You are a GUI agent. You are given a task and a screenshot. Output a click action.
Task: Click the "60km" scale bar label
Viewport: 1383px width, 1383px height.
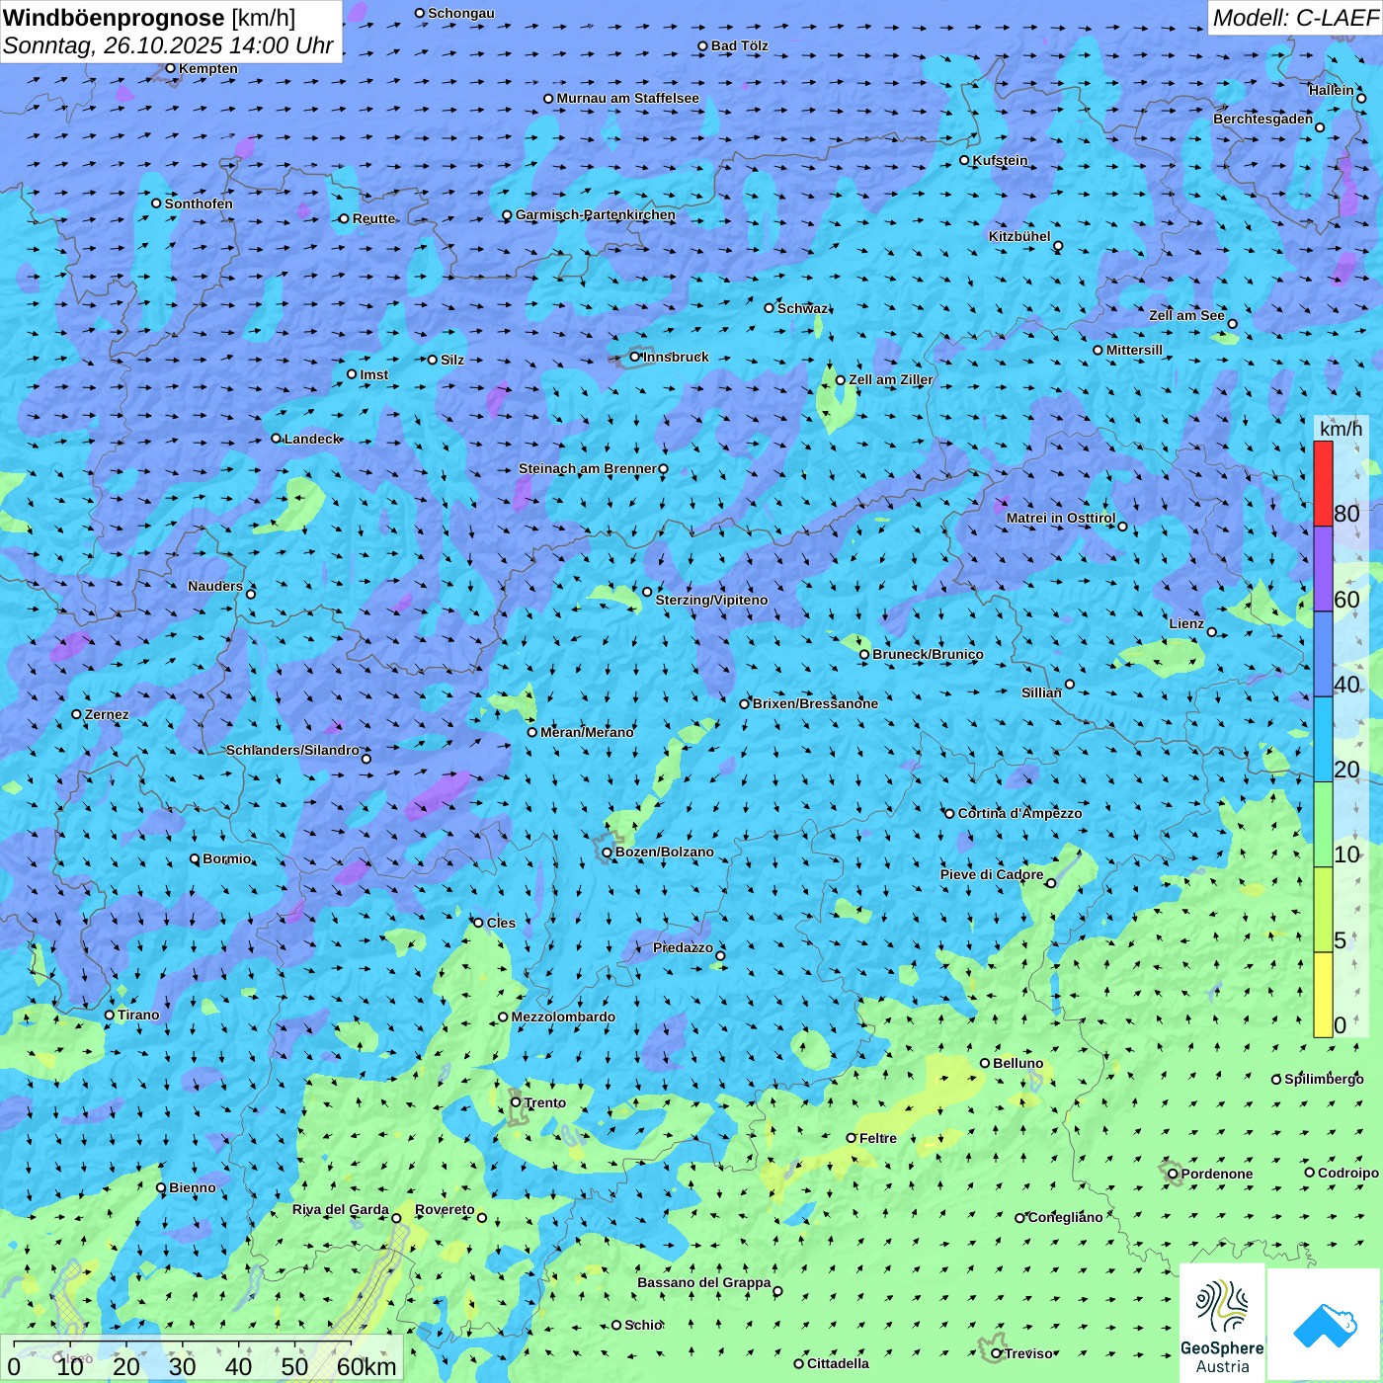(366, 1366)
